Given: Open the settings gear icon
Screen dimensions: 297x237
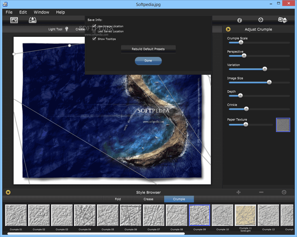Looking at the screenshot, I should point(261,20).
